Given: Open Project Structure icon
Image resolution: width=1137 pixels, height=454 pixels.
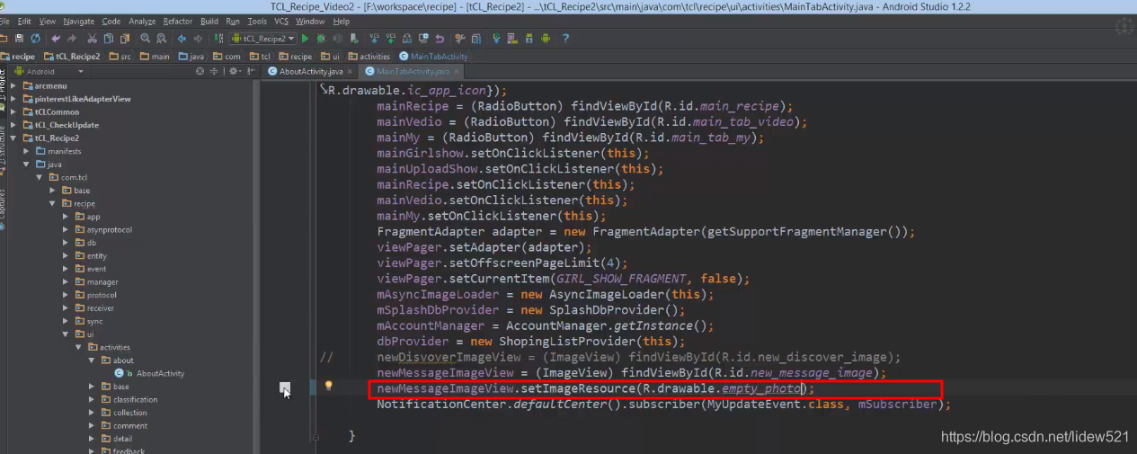Looking at the screenshot, I should [x=475, y=39].
